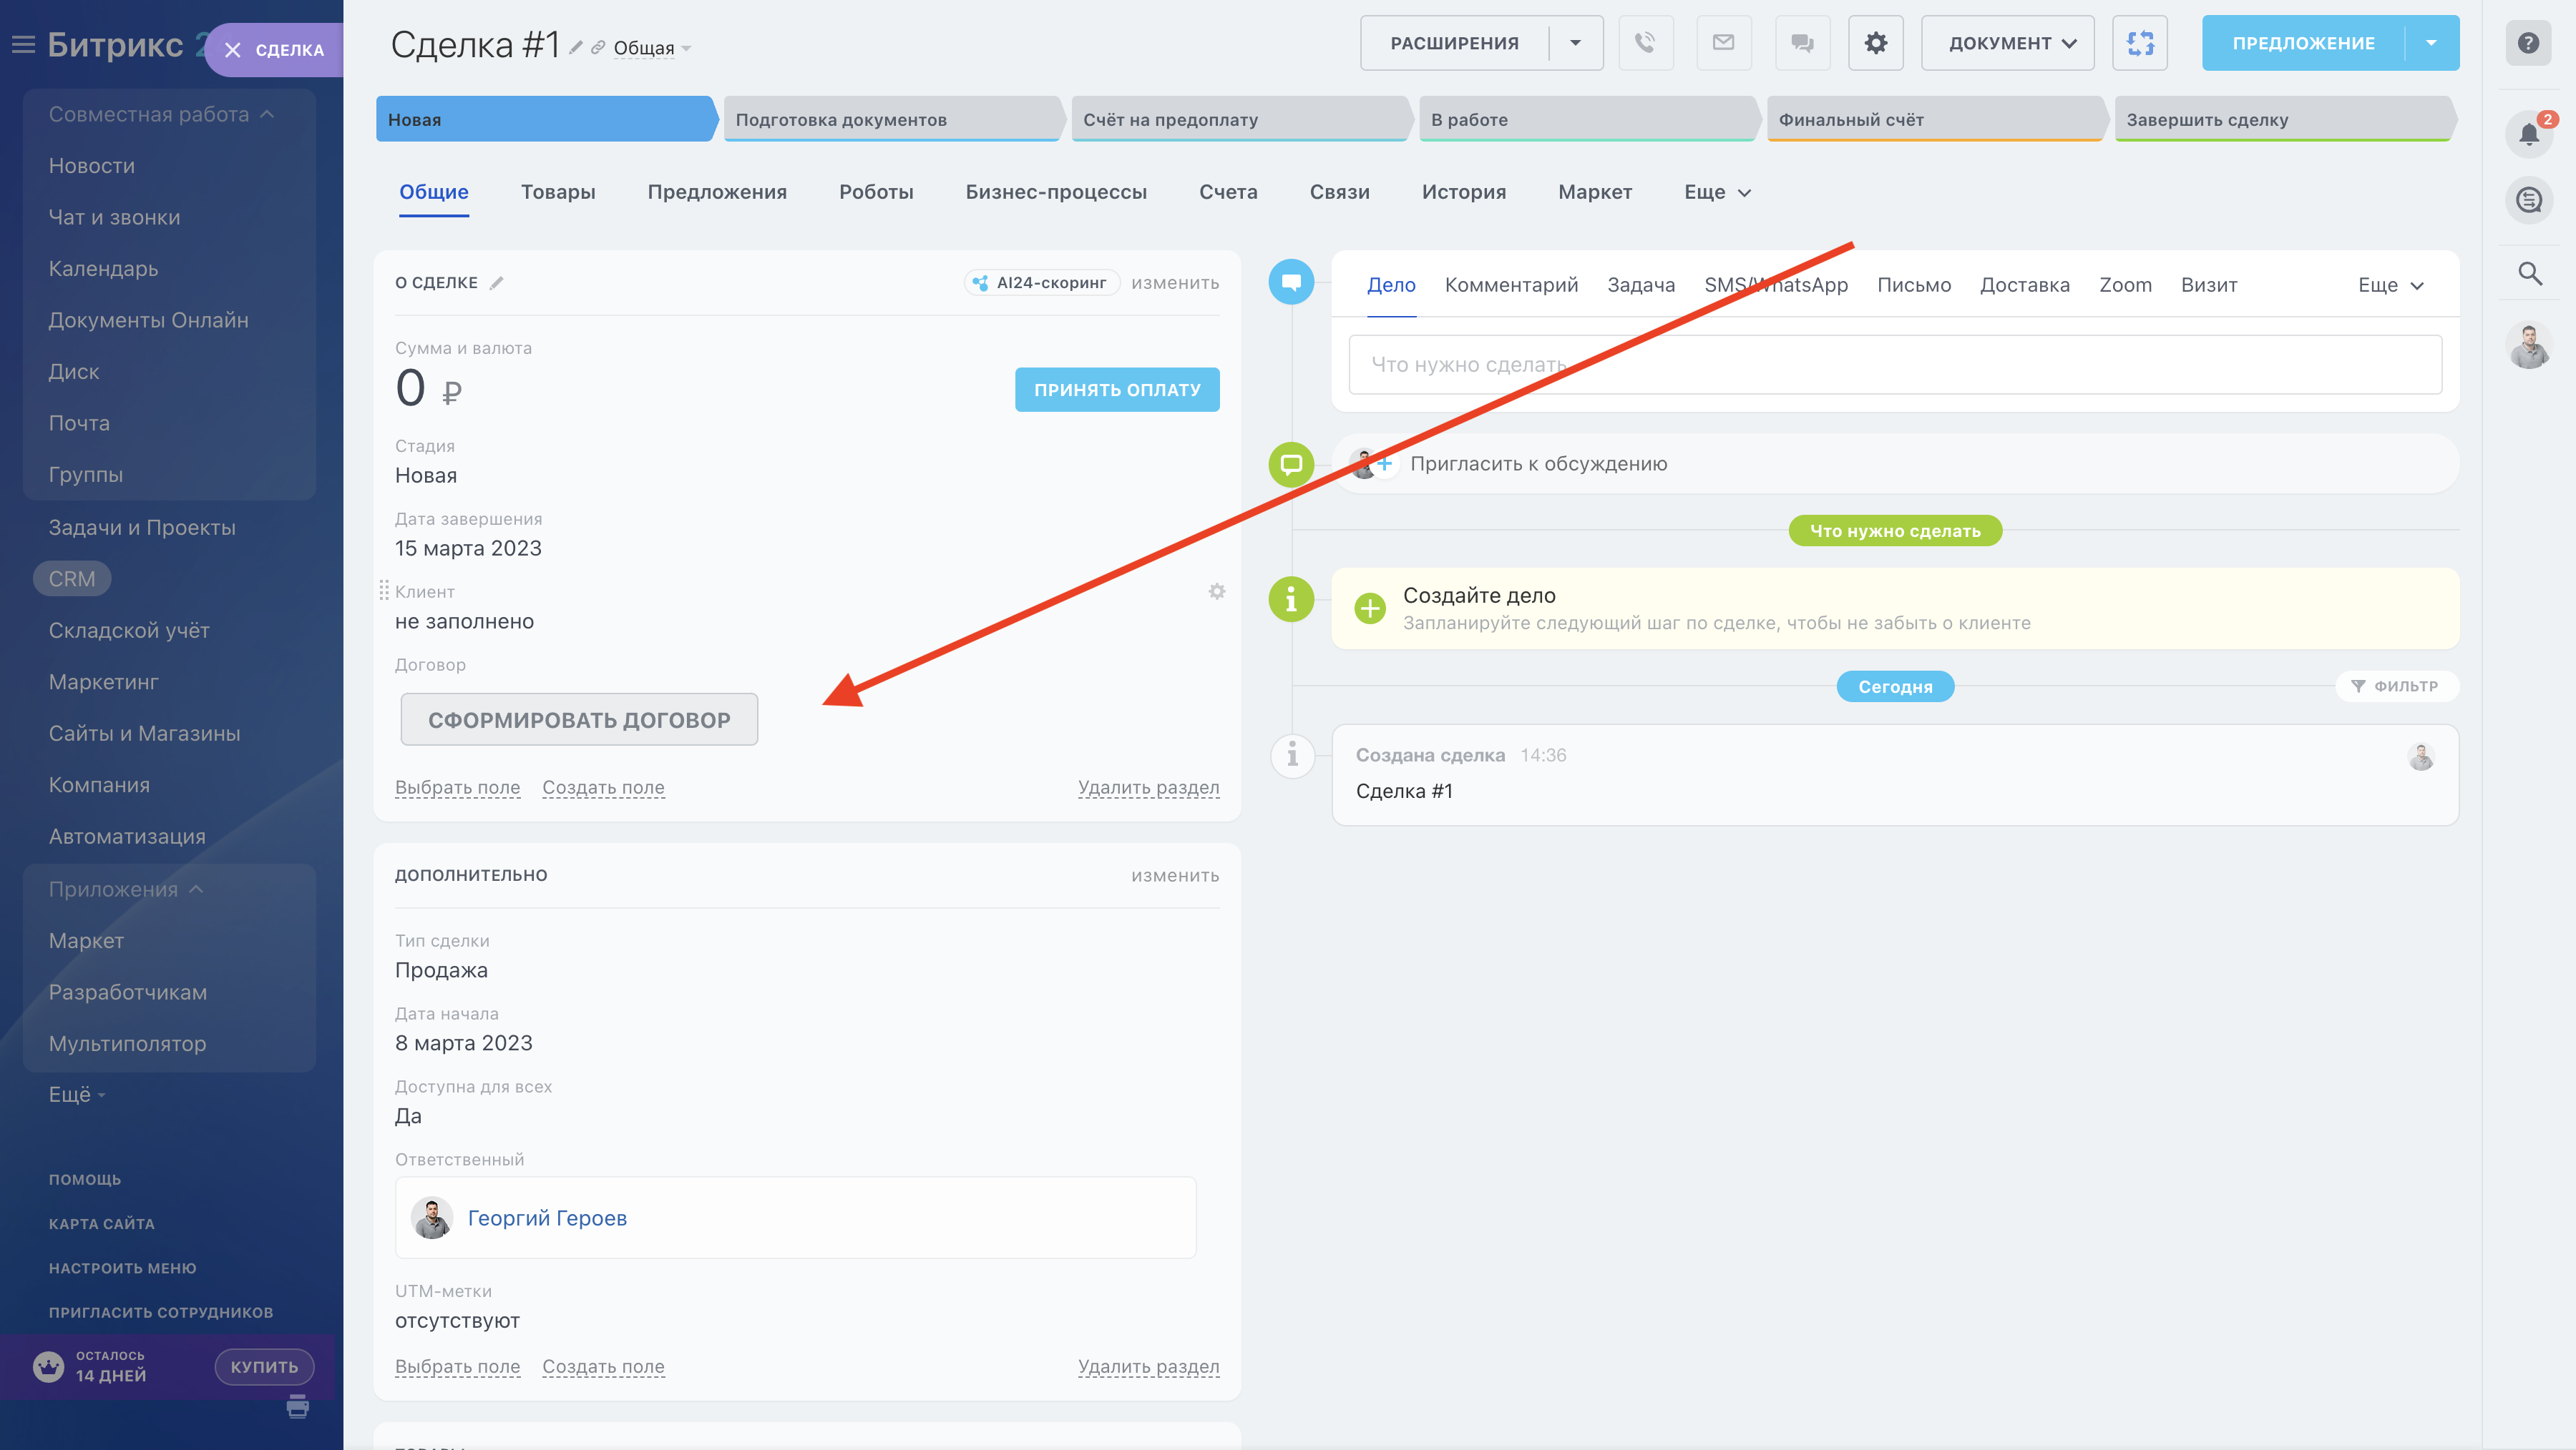The image size is (2576, 1450).
Task: Expand the ДОКУМЕНТ dropdown
Action: tap(2007, 43)
